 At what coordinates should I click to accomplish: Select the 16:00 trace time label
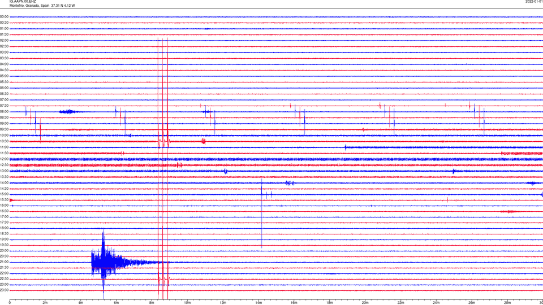[x=5, y=206]
